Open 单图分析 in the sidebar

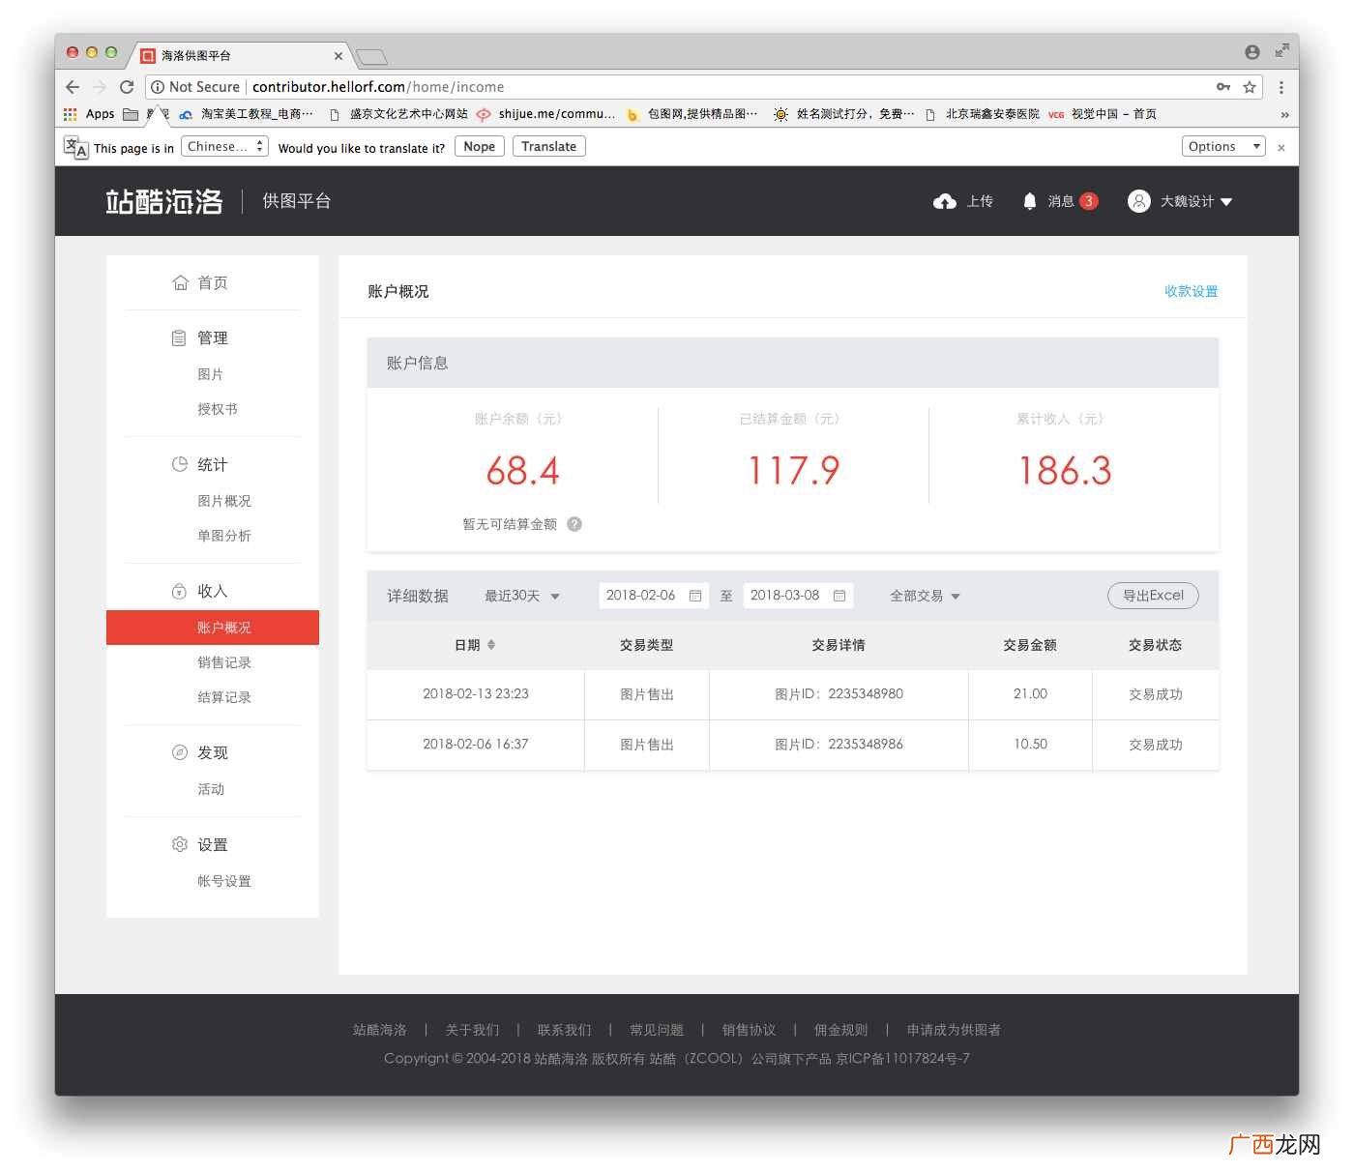224,536
